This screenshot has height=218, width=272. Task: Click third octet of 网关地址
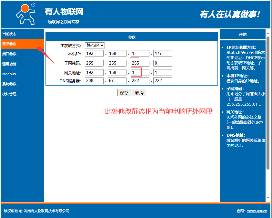140,73
